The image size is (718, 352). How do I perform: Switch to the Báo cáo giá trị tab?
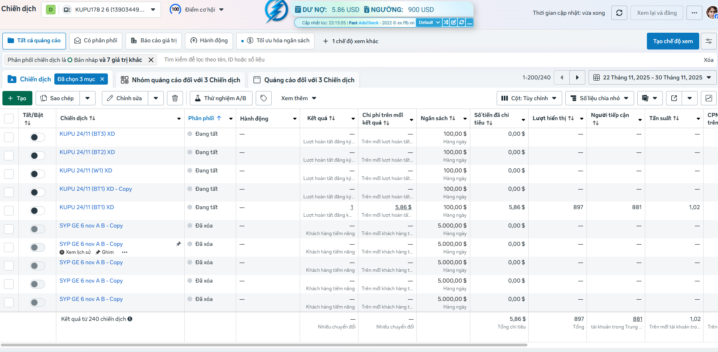(154, 41)
